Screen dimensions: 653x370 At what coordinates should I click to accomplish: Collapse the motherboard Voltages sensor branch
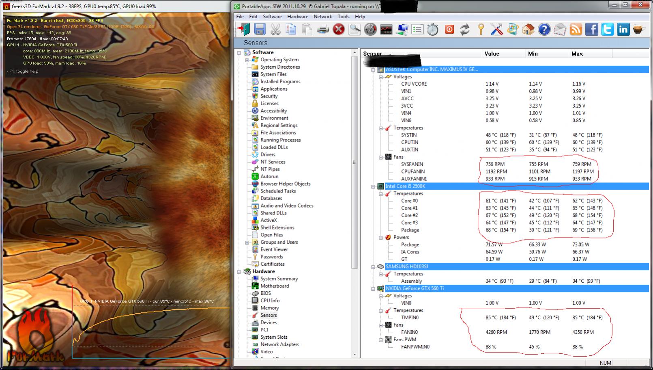381,77
